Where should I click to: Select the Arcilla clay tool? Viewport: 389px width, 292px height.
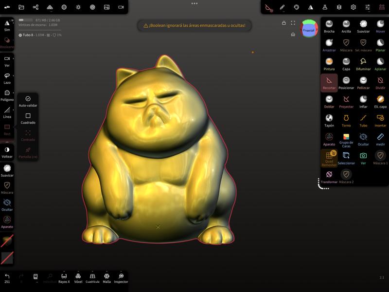346,27
